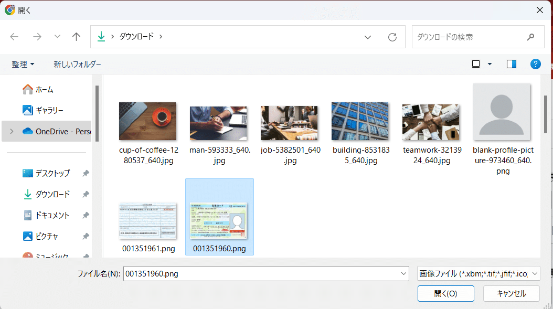Select the cup-of-coffee image thumbnail
Image resolution: width=553 pixels, height=309 pixels.
[x=147, y=121]
